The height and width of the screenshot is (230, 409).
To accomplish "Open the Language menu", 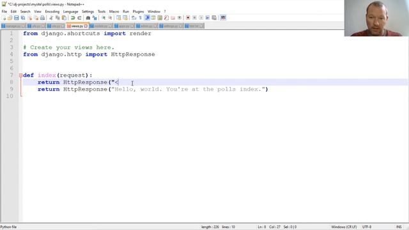I will click(70, 11).
